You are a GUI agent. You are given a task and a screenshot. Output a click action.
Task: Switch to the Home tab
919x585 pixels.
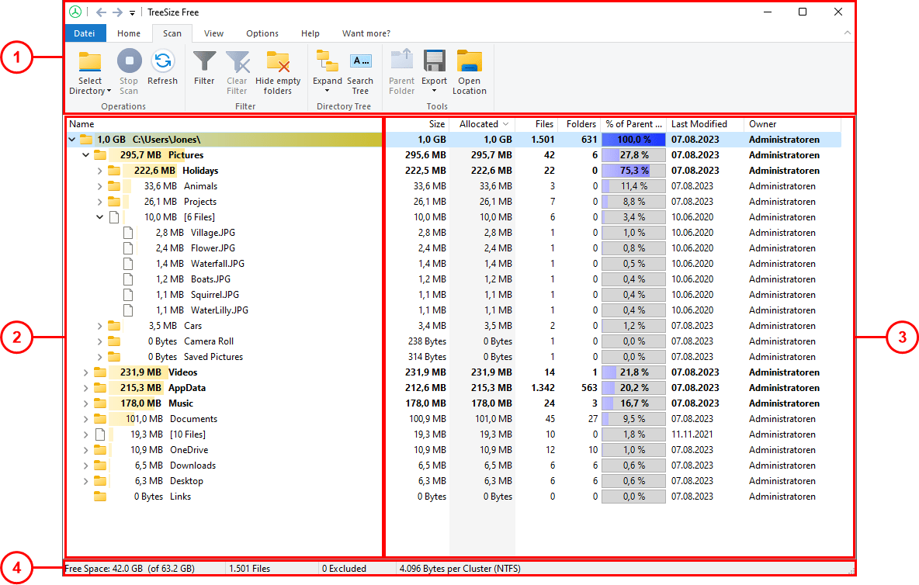click(129, 33)
